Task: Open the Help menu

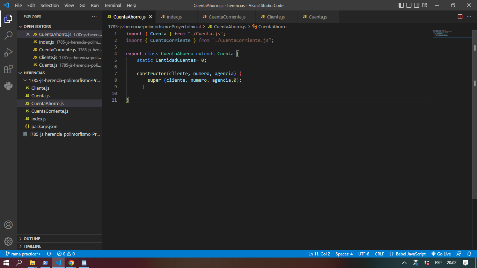Action: pyautogui.click(x=131, y=5)
